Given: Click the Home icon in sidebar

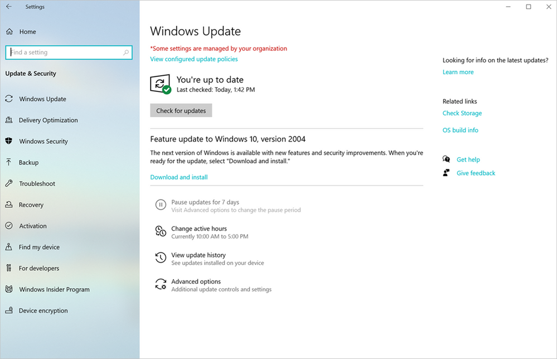Looking at the screenshot, I should coord(9,32).
